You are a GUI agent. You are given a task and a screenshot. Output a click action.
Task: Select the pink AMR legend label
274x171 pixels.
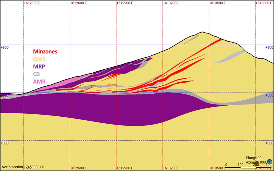tap(39, 81)
